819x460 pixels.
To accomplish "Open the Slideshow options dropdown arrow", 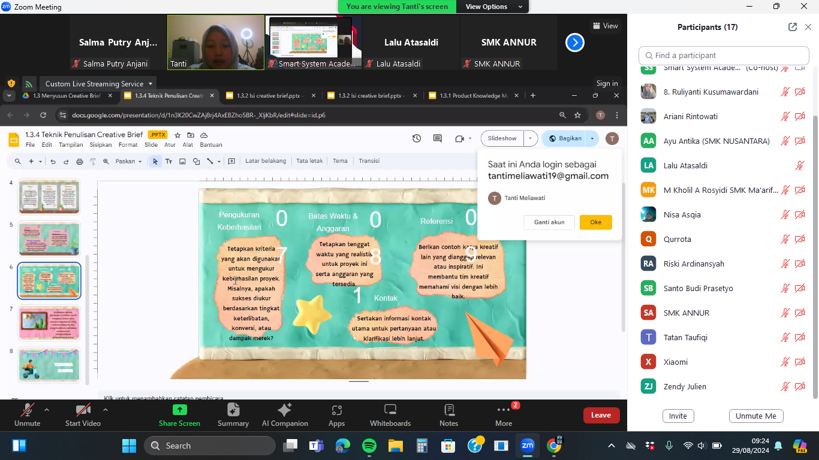I will click(x=531, y=138).
